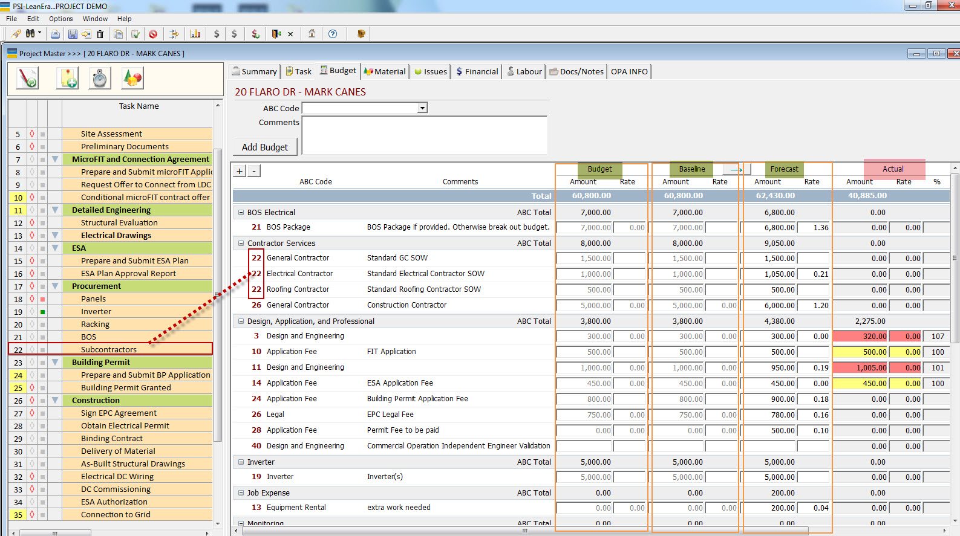
Task: Toggle the red status square on Panels row
Action: [42, 299]
